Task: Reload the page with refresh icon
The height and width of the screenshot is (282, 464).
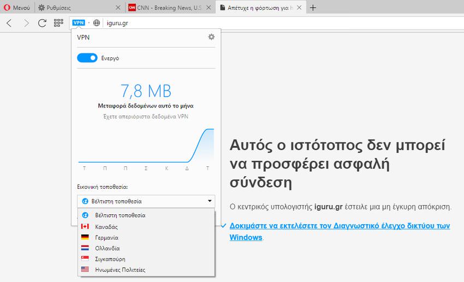Action: tap(42, 23)
